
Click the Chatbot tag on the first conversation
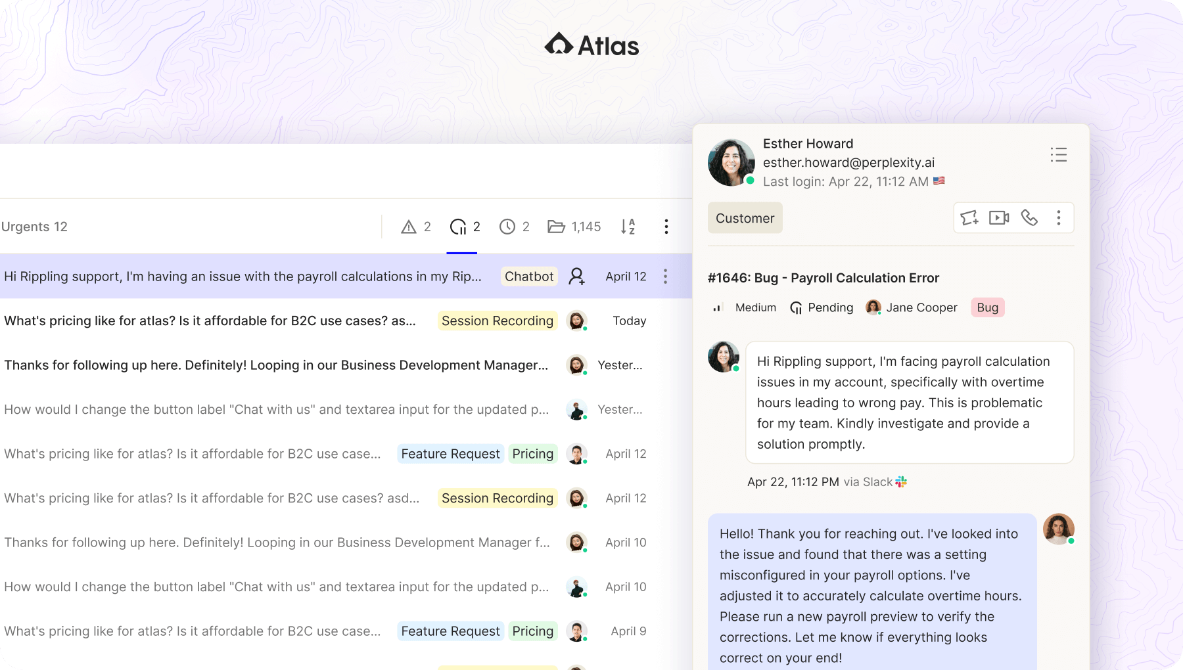pos(529,277)
